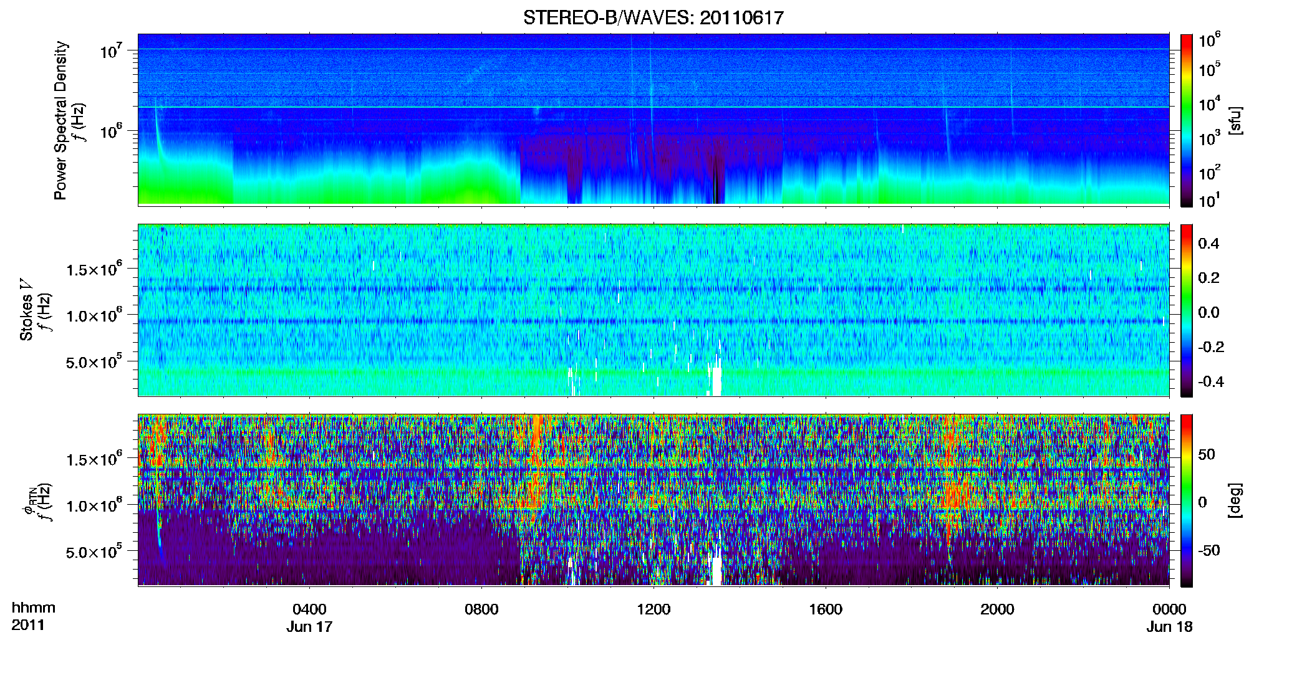Click the -50 degree colorbar tick label

[1208, 551]
